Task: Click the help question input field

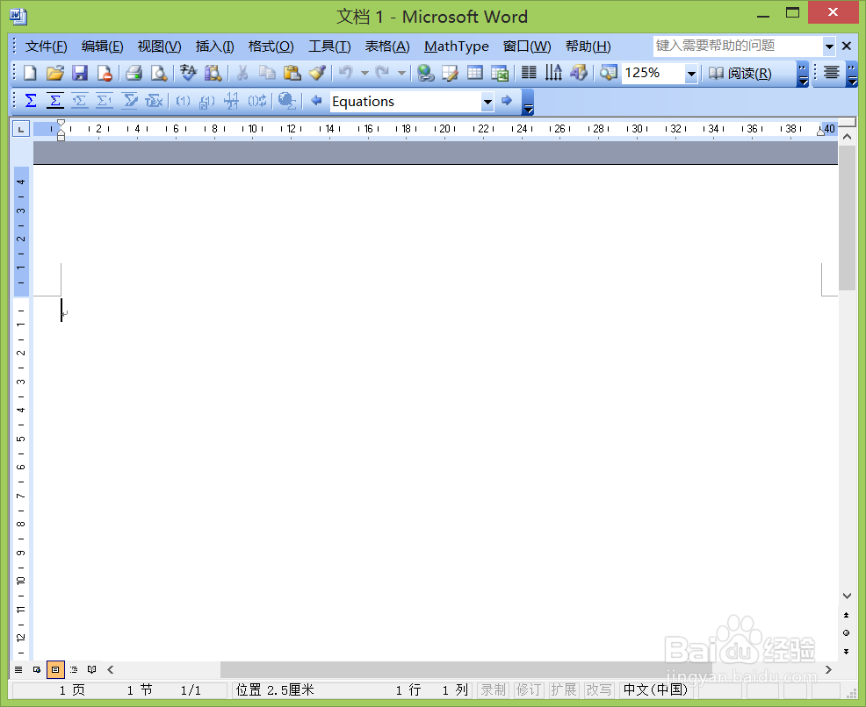Action: [738, 46]
